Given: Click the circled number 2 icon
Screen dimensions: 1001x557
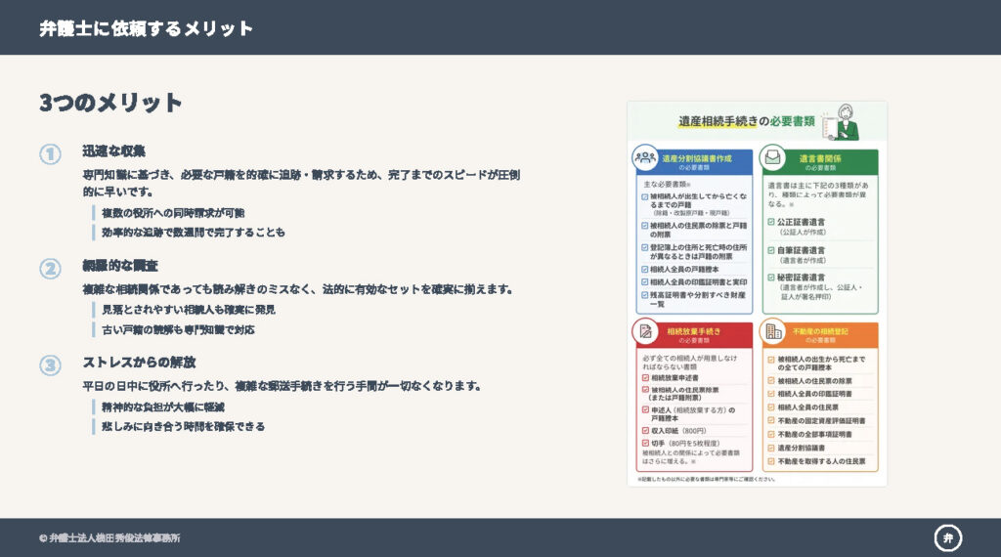Looking at the screenshot, I should [x=50, y=269].
